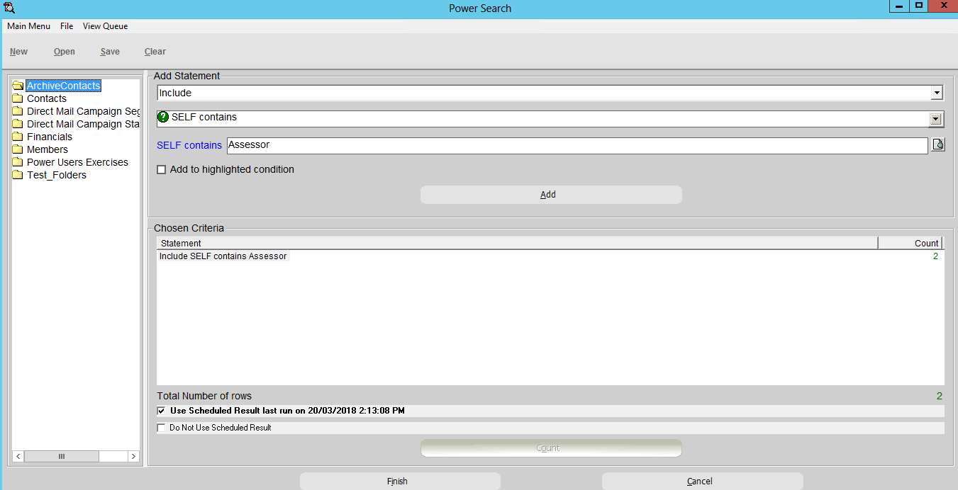The width and height of the screenshot is (958, 490).
Task: Click the Test_Folders folder icon
Action: pyautogui.click(x=18, y=176)
